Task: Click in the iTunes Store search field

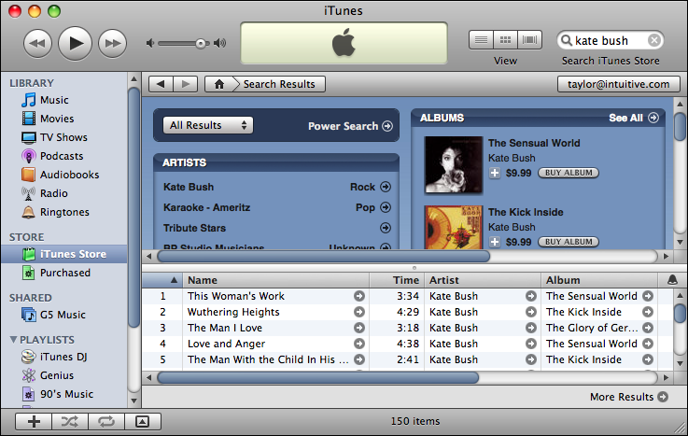Action: coord(610,40)
